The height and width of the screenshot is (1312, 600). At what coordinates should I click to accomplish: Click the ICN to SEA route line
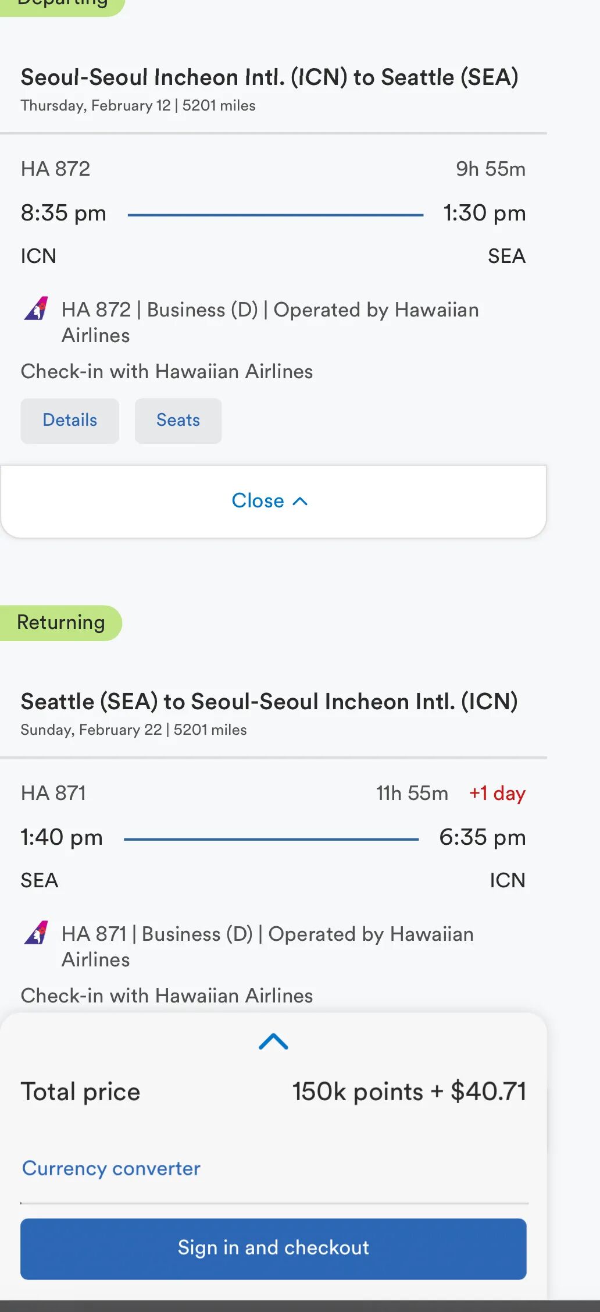click(275, 215)
